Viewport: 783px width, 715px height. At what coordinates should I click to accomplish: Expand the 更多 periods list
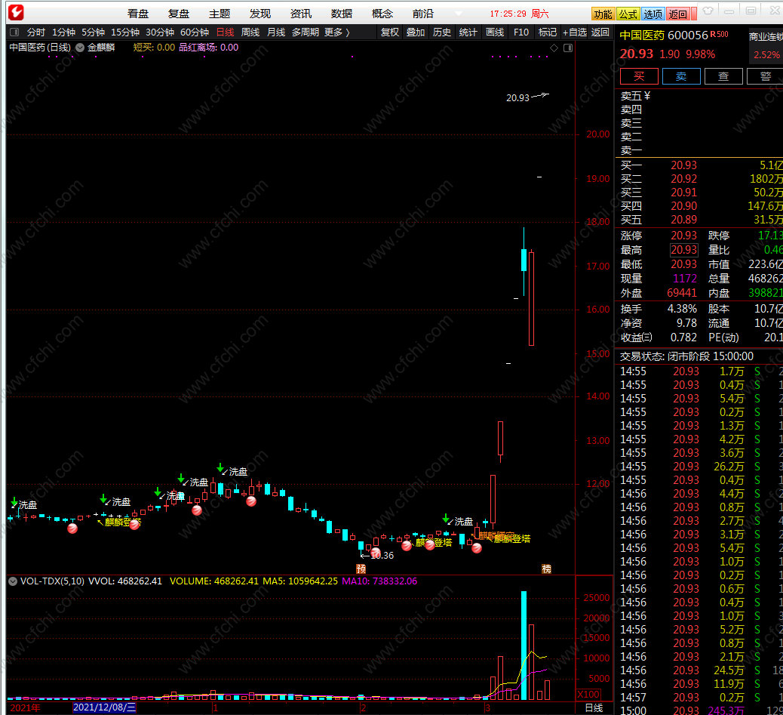[336, 32]
